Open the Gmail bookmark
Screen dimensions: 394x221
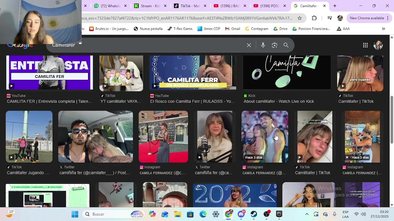pos(232,29)
